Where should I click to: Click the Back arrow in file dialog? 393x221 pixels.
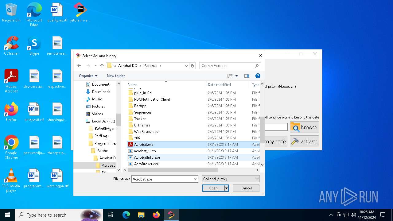pyautogui.click(x=79, y=66)
